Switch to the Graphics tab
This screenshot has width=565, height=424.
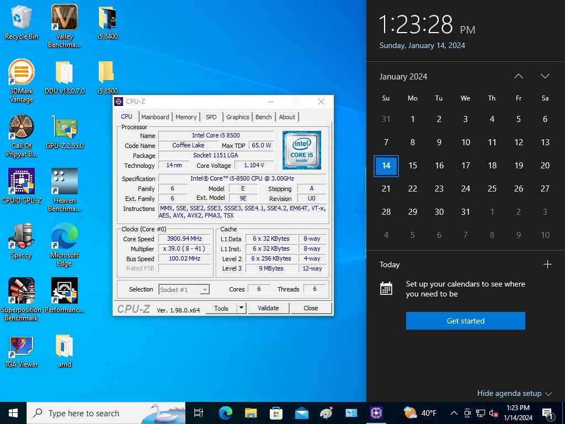pos(237,117)
